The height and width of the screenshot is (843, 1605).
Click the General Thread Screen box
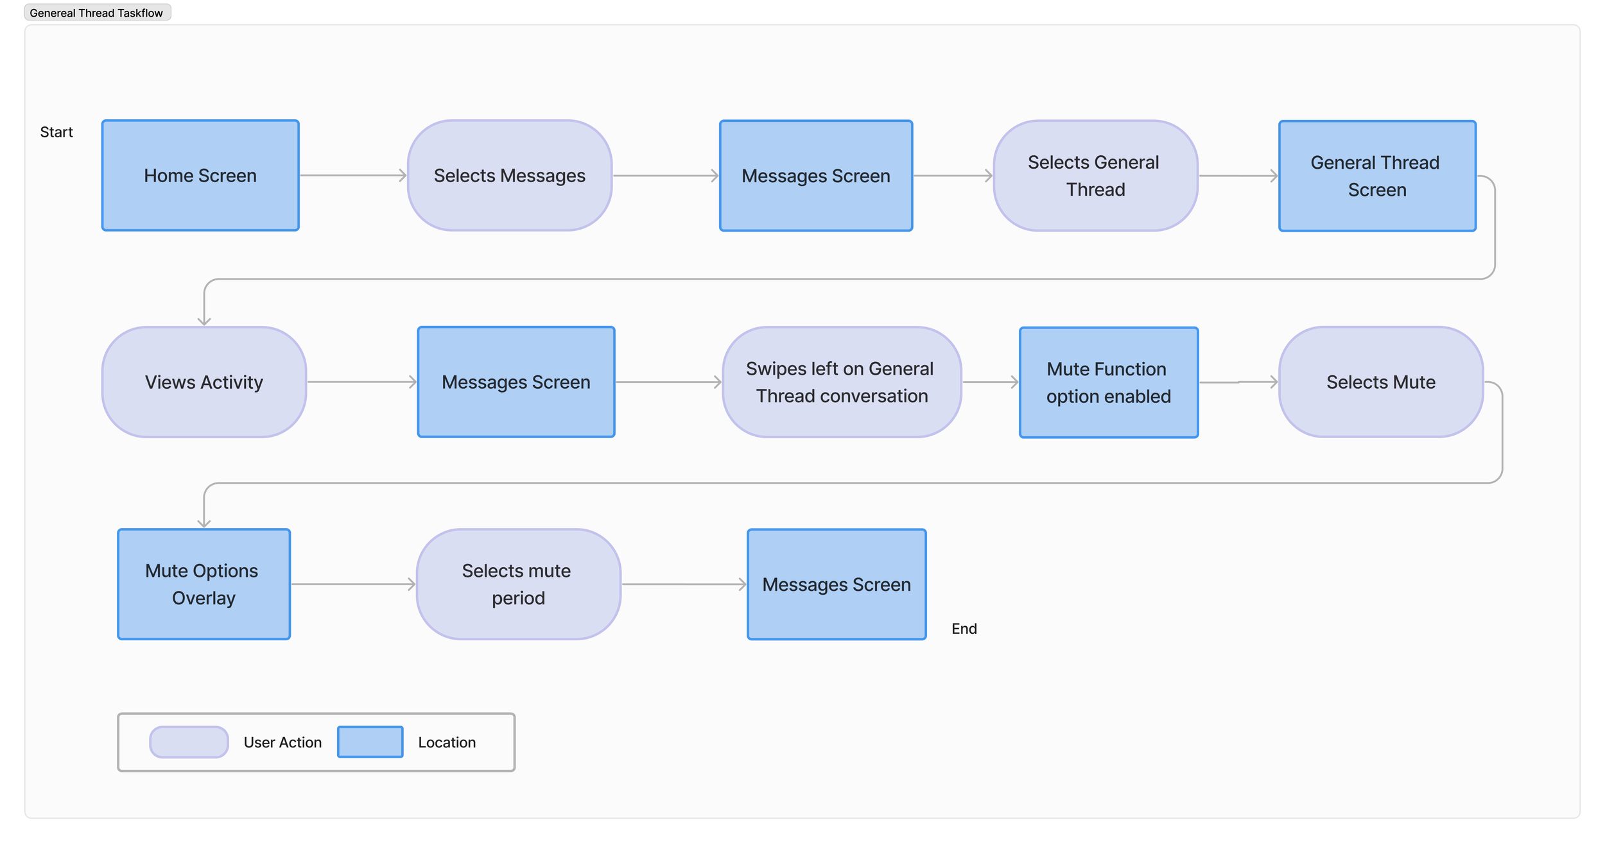(x=1376, y=176)
